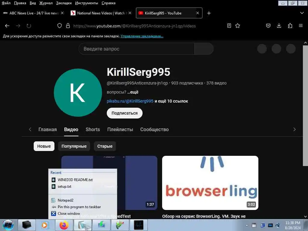Click the Управление закладками link
Viewport: 308px width, 231px height.
(x=142, y=36)
